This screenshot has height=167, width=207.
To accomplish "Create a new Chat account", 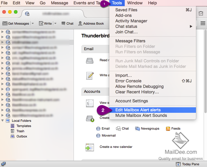I will click(122, 128).
